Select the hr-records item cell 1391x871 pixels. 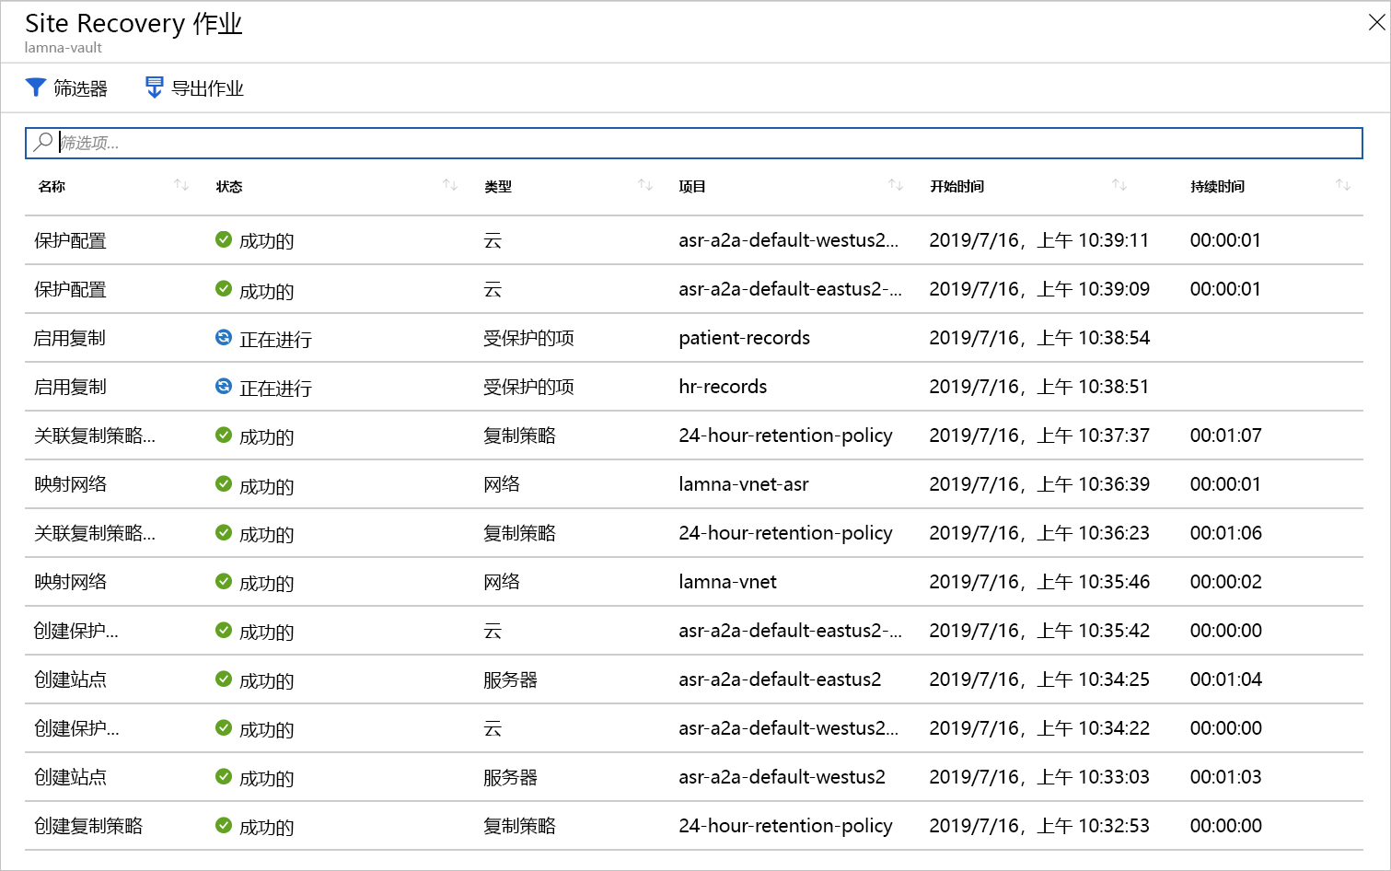723,387
